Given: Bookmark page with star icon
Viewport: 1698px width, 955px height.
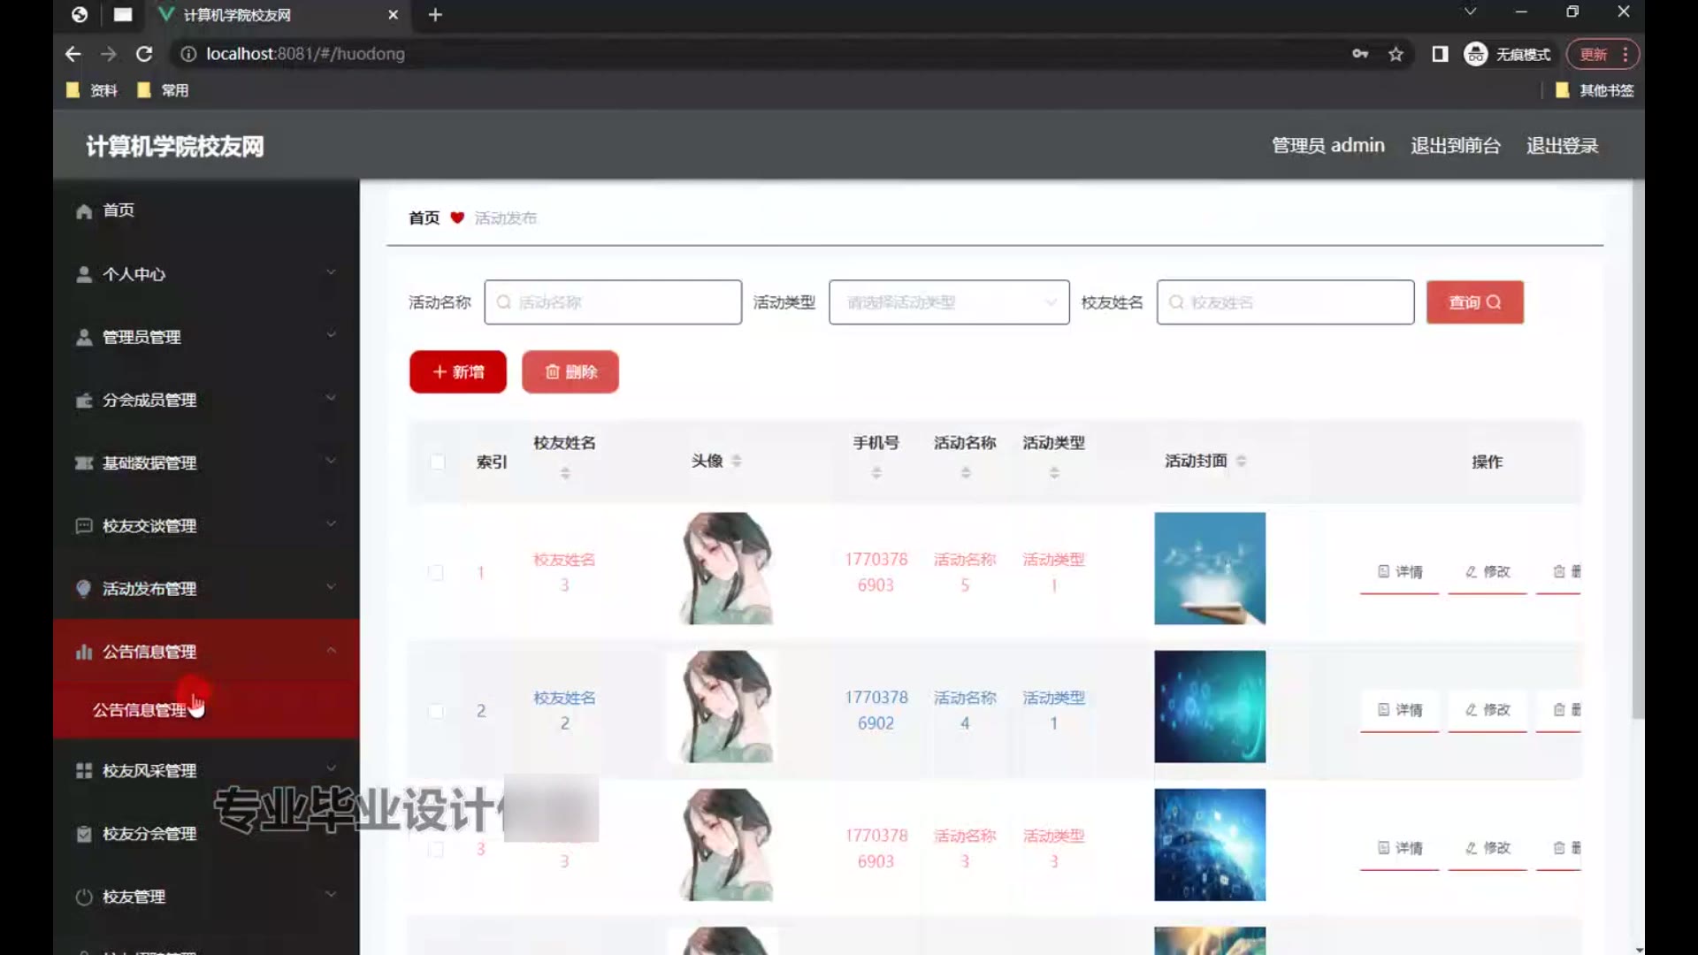Looking at the screenshot, I should (1396, 54).
